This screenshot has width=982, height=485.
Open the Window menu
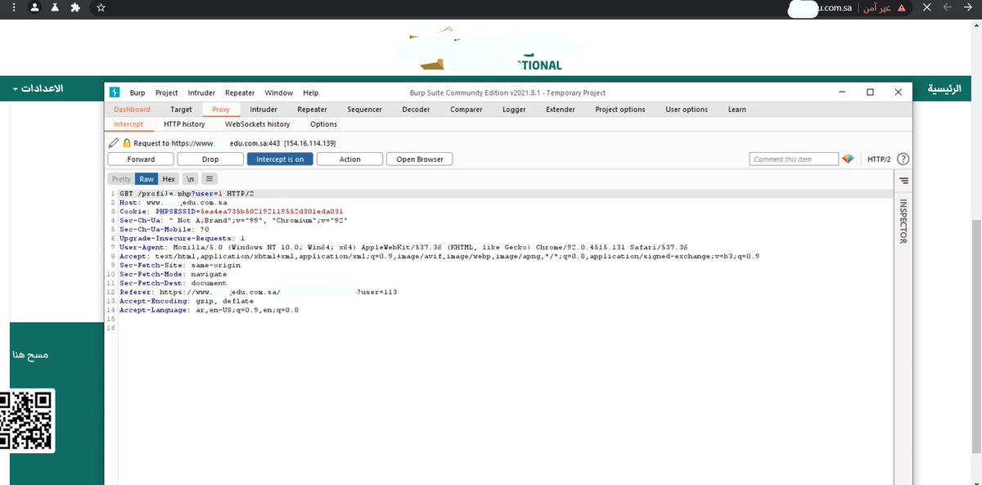coord(278,93)
